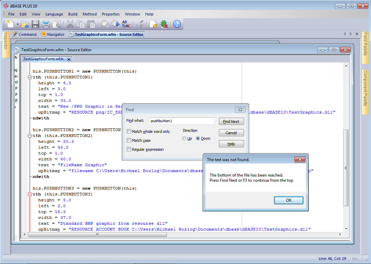
Task: Click the green bug Debug icon
Action: click(164, 24)
